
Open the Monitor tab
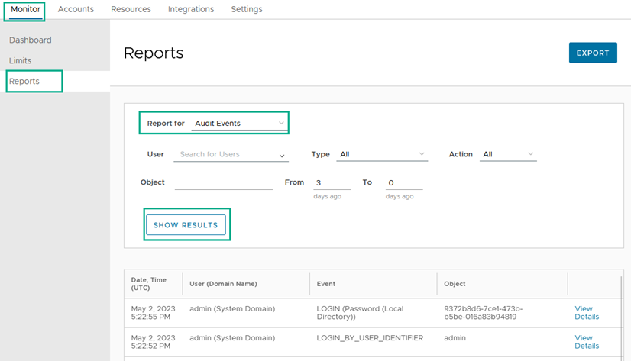(x=25, y=9)
